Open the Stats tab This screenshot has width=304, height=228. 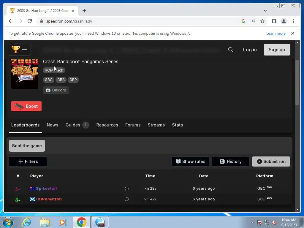178,125
